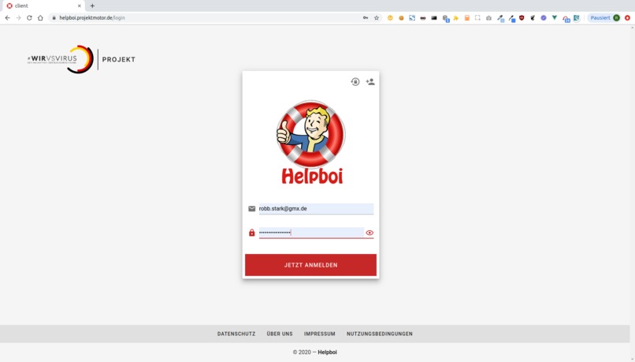Open the Pausiert profile button
Screen dimensions: 635x362
point(604,18)
